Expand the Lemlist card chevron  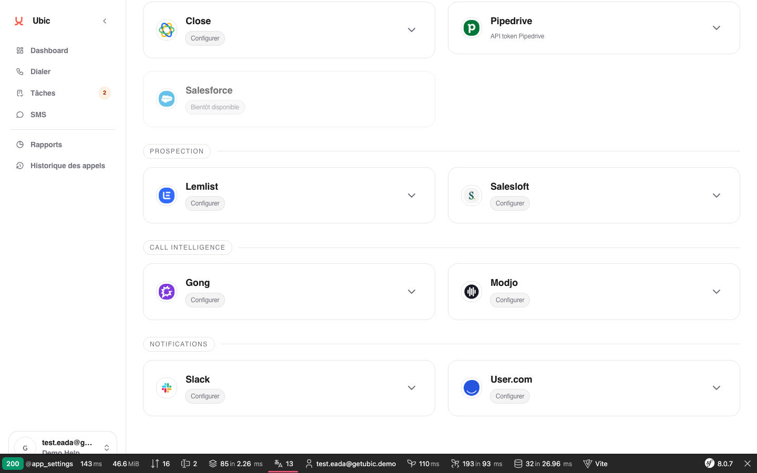point(412,196)
